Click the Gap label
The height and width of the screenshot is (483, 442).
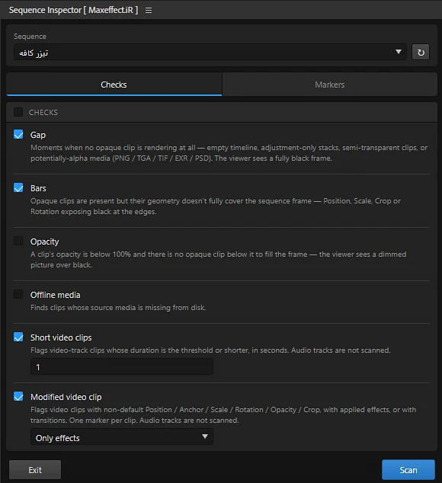point(38,135)
